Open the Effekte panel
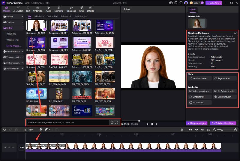 [x=91, y=9]
